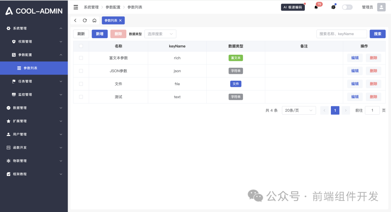The height and width of the screenshot is (212, 391).
Task: Open the notification bell with 79 badge
Action: click(x=316, y=7)
